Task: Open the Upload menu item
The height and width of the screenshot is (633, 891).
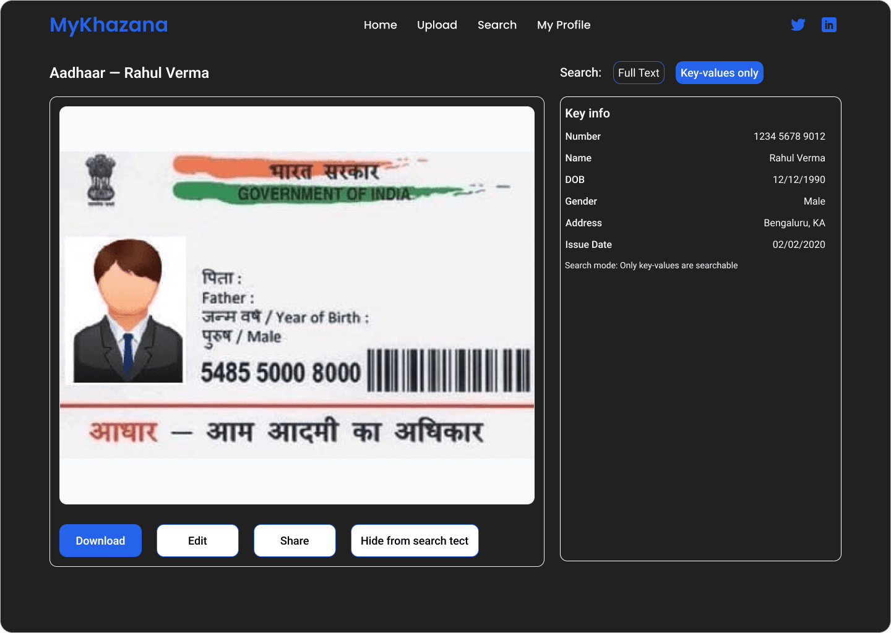Action: click(437, 25)
